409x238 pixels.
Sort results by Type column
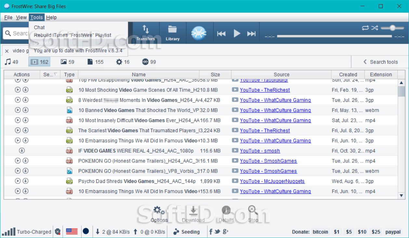[69, 75]
